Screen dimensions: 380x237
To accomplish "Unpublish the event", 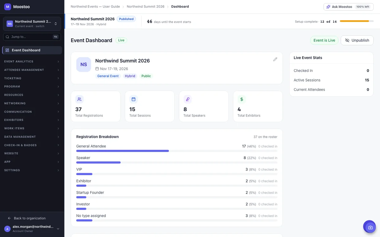I will click(x=357, y=40).
